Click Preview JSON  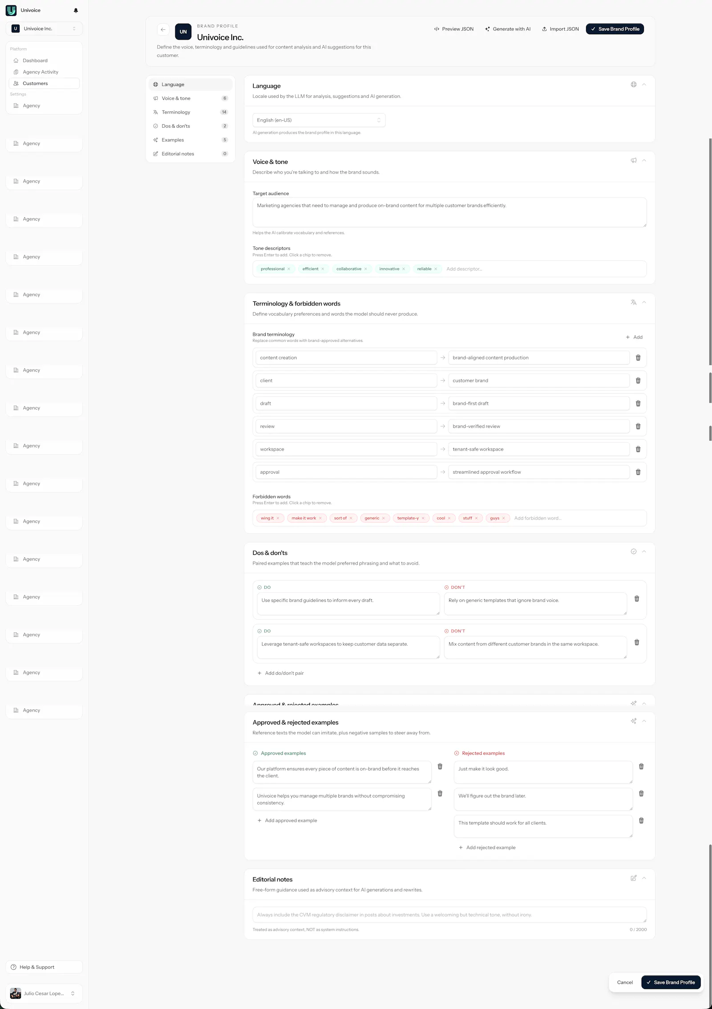click(453, 29)
